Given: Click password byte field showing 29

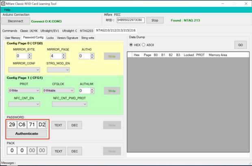Looking at the screenshot, I should tap(12, 125).
